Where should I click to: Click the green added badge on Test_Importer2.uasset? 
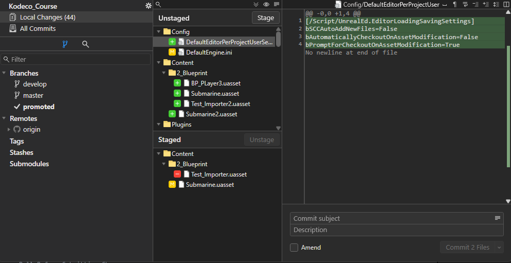[x=177, y=104]
